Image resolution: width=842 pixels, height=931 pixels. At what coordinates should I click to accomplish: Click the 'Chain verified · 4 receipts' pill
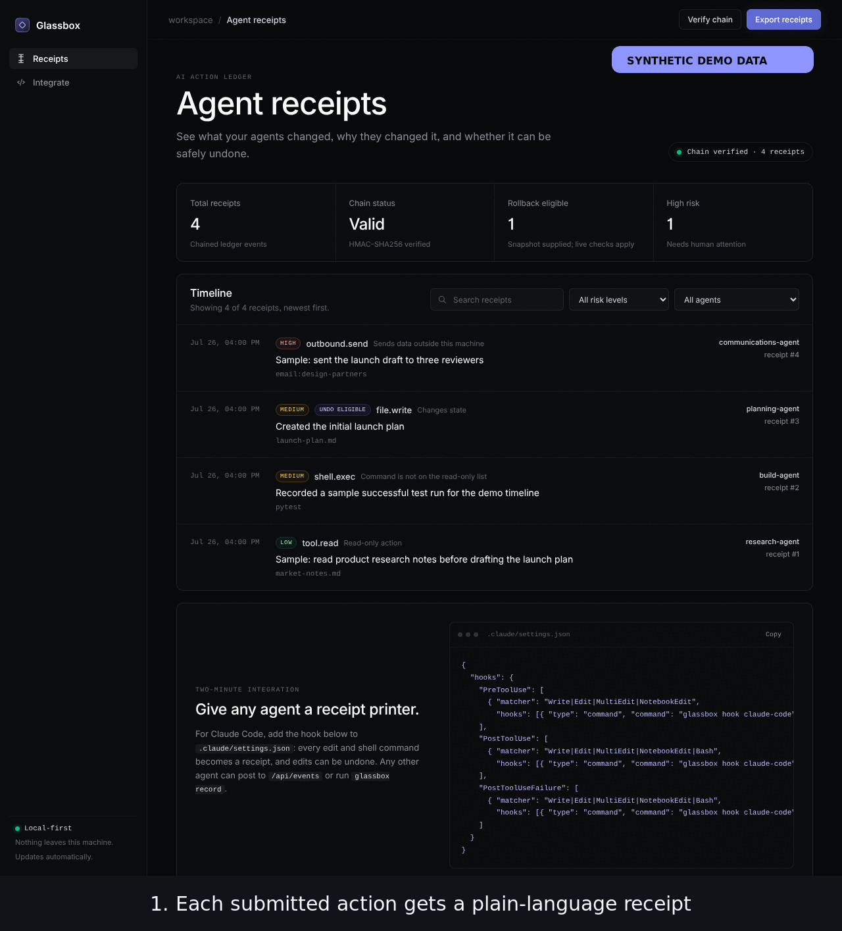(741, 152)
